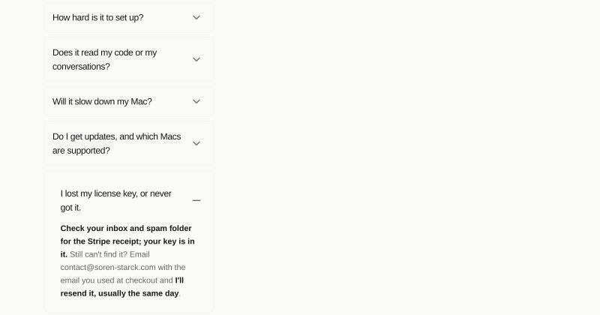Click the down chevron for "Will it slow down my Mac?"
Screen dimensions: 600x315
pos(196,101)
